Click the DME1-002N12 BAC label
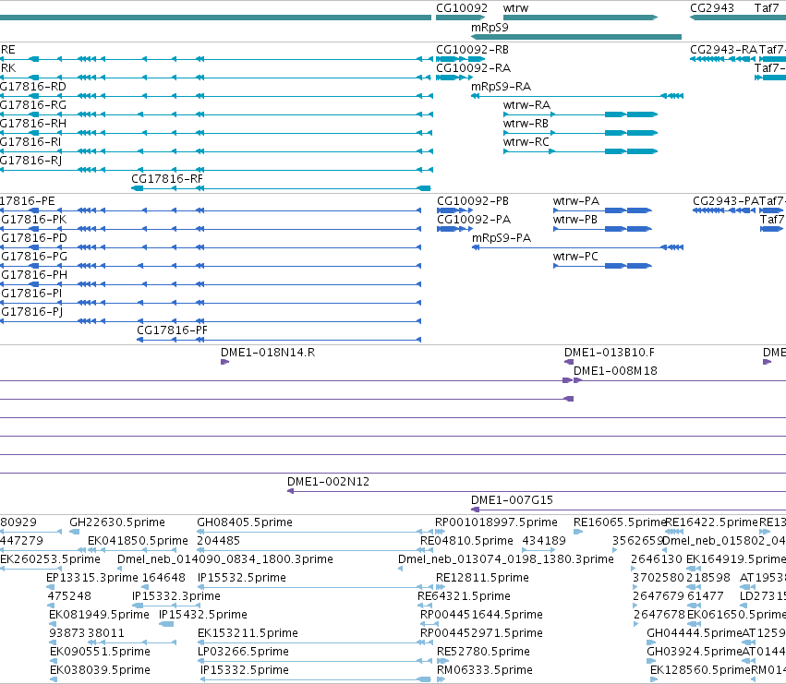 (328, 482)
